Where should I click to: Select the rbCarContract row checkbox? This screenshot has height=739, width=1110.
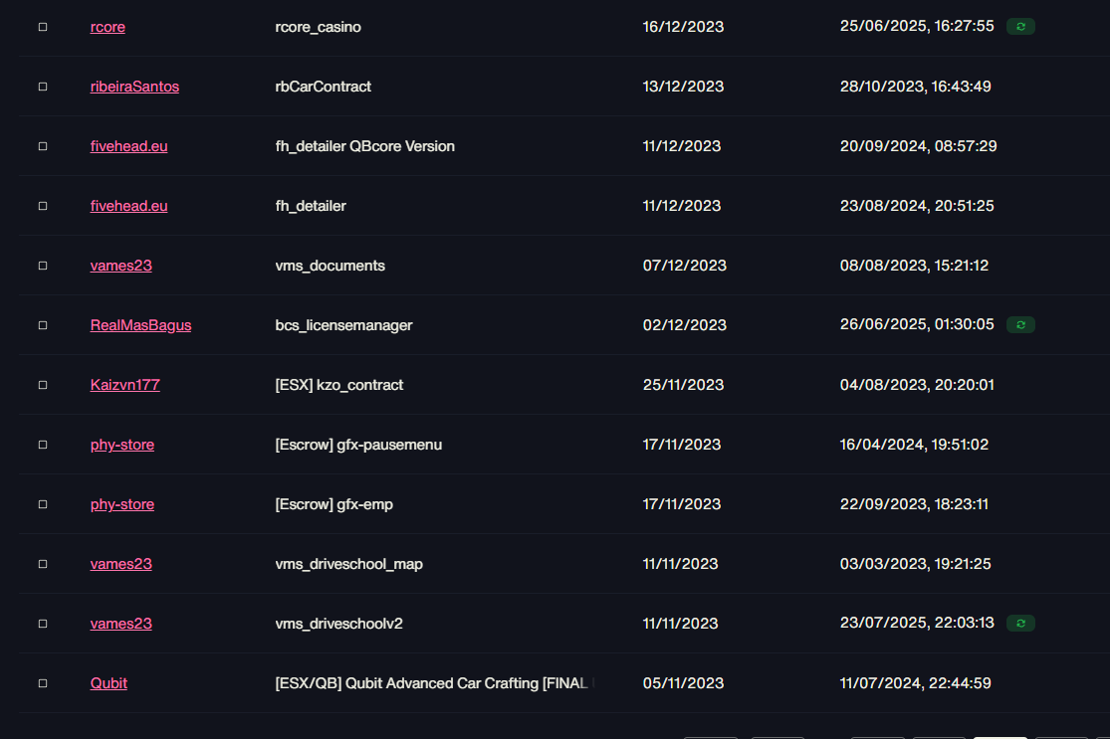click(x=43, y=87)
